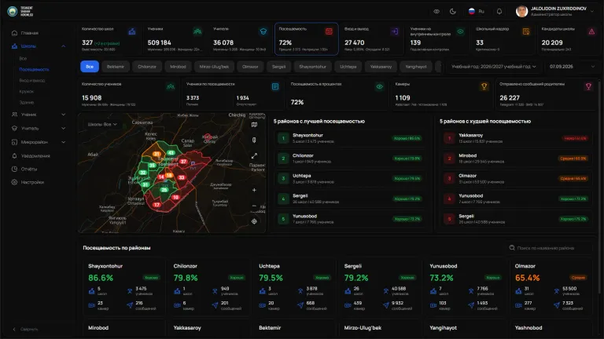
Task: Click the messages to parents card icon
Action: pyautogui.click(x=588, y=87)
